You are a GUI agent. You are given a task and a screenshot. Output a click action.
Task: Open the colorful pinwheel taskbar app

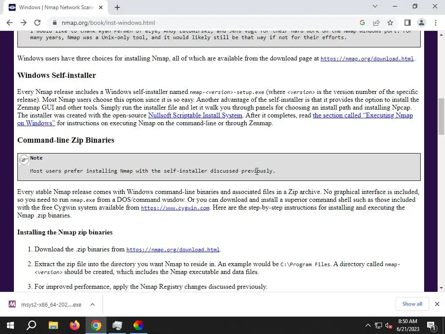139,325
